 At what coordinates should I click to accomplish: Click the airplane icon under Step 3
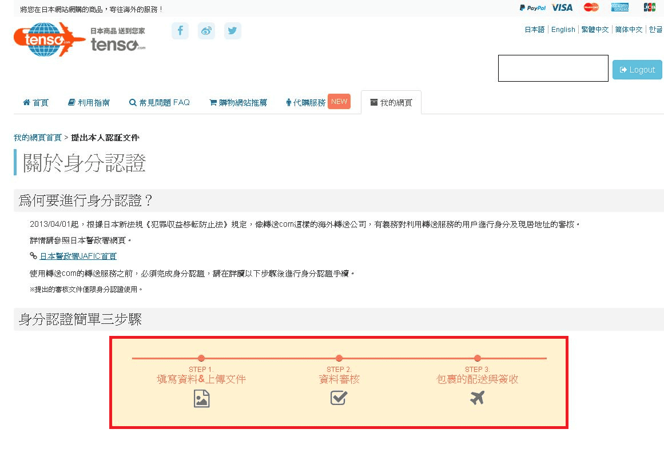477,398
